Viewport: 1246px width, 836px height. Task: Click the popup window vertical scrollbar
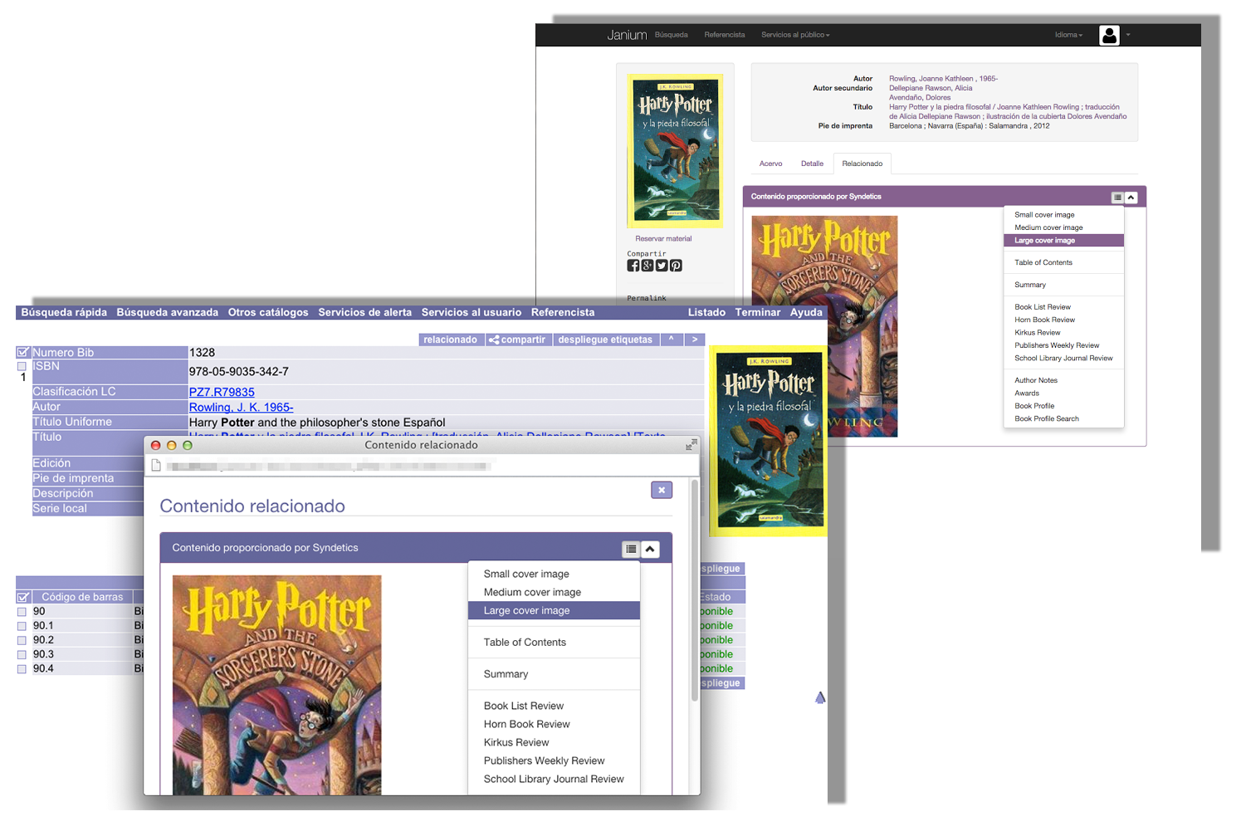click(x=695, y=591)
